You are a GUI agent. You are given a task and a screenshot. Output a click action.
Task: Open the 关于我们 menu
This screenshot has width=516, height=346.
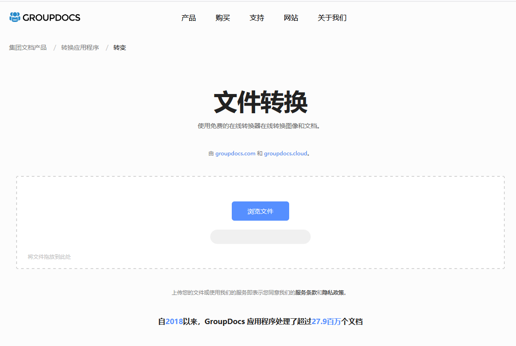(x=332, y=18)
